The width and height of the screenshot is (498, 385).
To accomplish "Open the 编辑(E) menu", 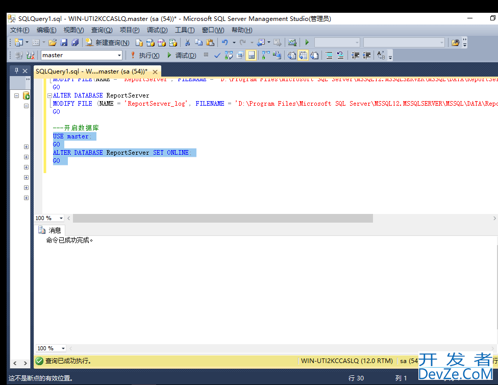I will coord(46,30).
